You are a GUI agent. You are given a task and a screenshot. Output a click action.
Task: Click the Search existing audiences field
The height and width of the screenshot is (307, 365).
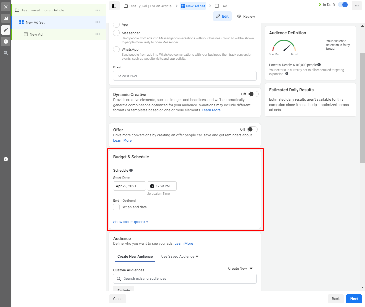(184, 278)
